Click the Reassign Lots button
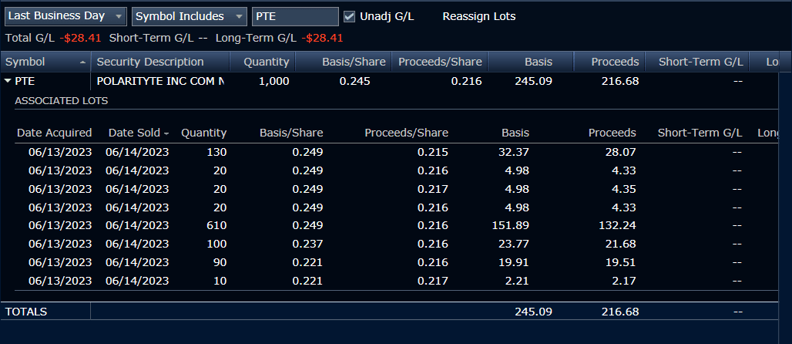Image resolution: width=792 pixels, height=344 pixels. coord(478,16)
